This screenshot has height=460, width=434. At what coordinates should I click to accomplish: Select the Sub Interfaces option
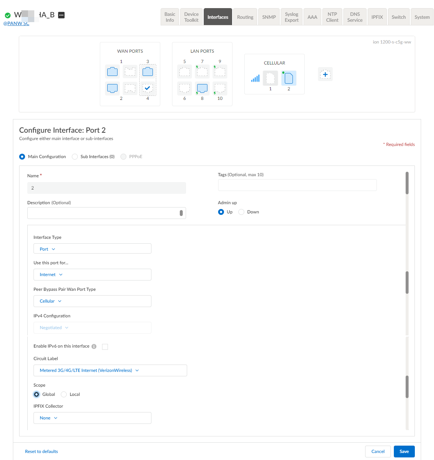75,157
